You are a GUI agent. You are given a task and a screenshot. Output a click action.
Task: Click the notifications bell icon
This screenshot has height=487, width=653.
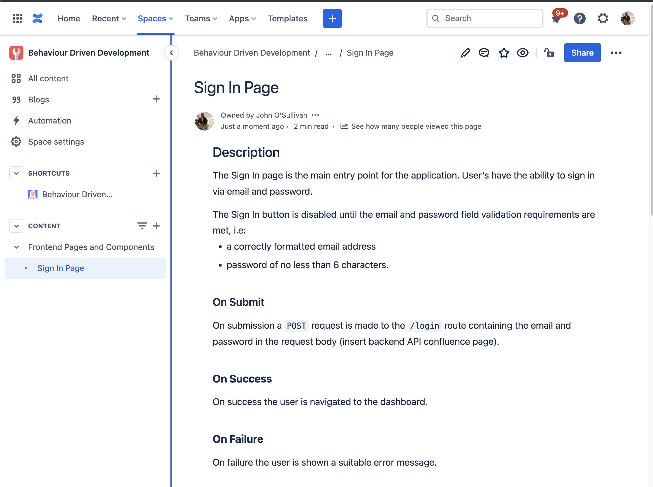pos(555,18)
